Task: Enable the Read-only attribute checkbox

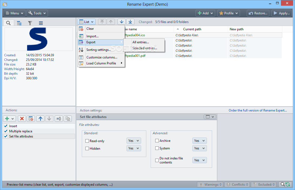Action: pos(87,141)
